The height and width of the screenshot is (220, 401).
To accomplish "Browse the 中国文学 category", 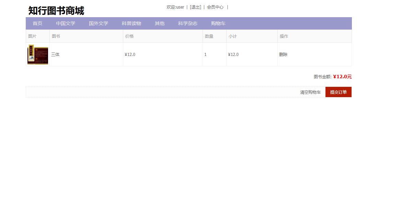I will click(x=66, y=23).
